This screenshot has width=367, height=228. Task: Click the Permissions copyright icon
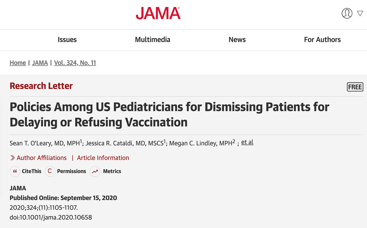click(50, 171)
